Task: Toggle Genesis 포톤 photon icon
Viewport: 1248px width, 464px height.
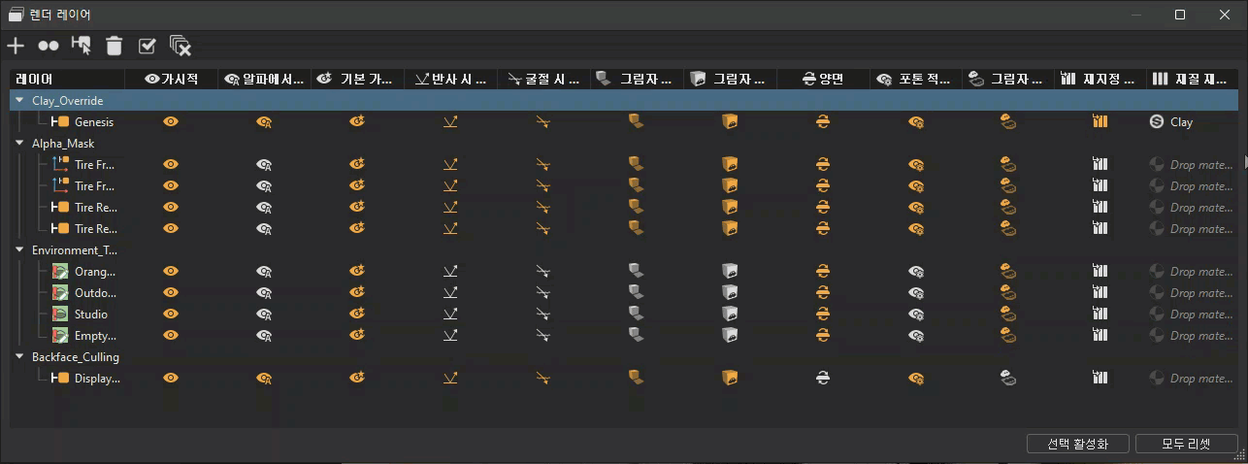Action: coord(915,122)
